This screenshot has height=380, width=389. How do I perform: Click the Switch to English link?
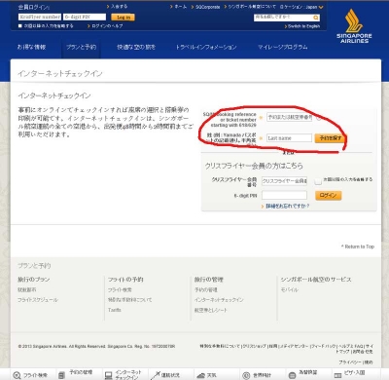(x=303, y=26)
